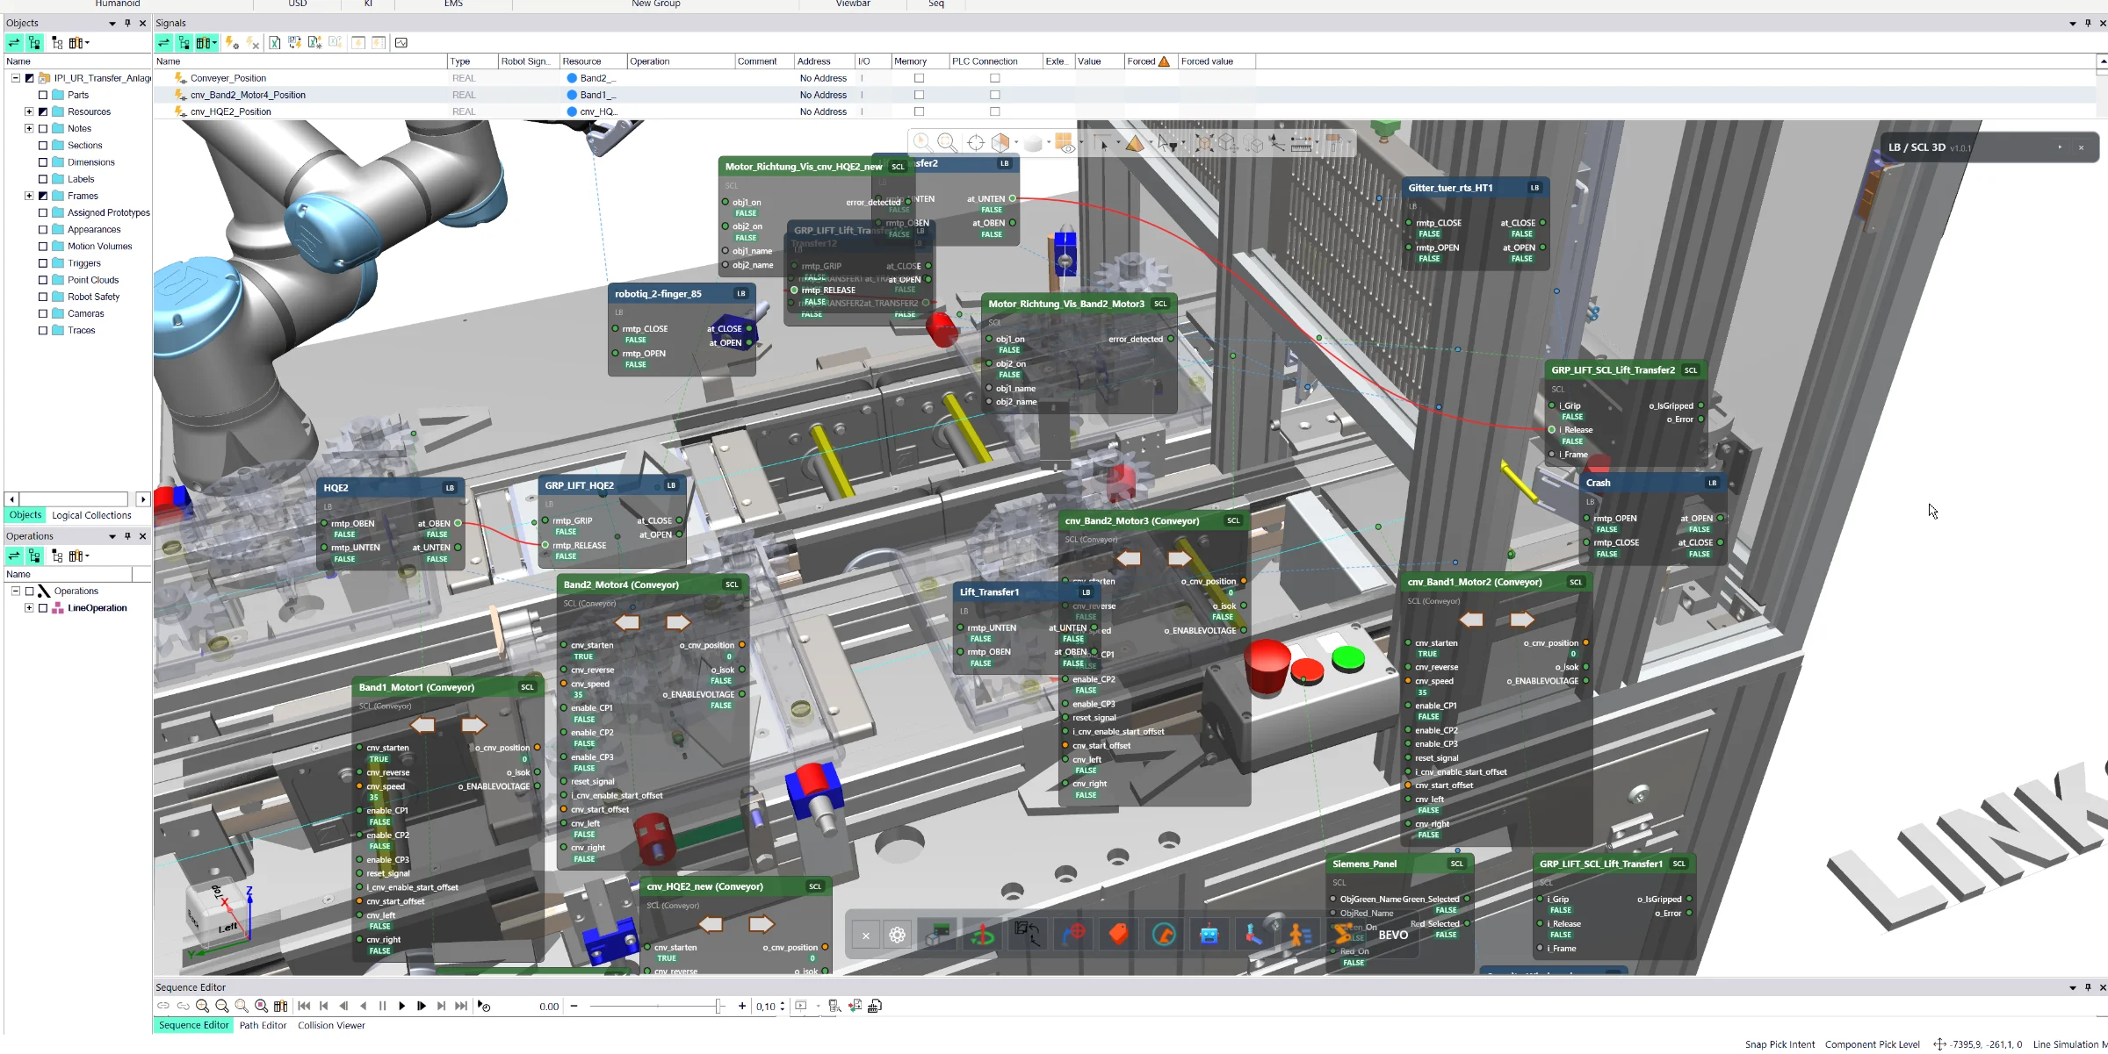Click the Forced column header
The image size is (2108, 1054).
(x=1150, y=61)
